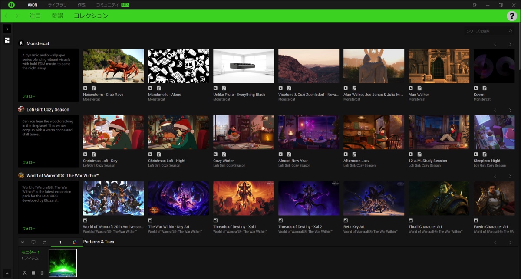
Task: Open the 参照 tab
Action: [57, 16]
